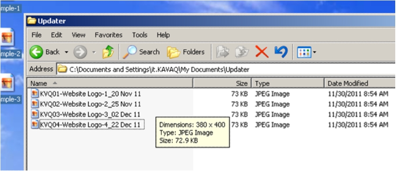Image resolution: width=397 pixels, height=172 pixels.
Task: Open the Forward history dropdown arrow
Action: click(x=94, y=52)
